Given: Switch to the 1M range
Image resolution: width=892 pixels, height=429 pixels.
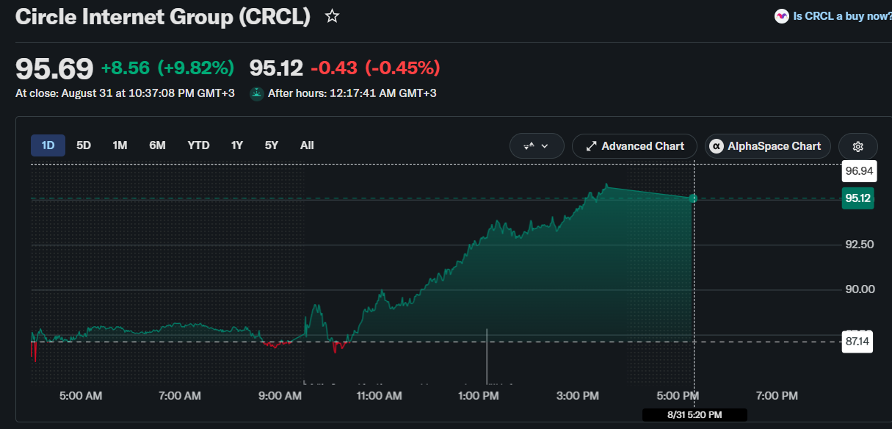Looking at the screenshot, I should point(120,145).
